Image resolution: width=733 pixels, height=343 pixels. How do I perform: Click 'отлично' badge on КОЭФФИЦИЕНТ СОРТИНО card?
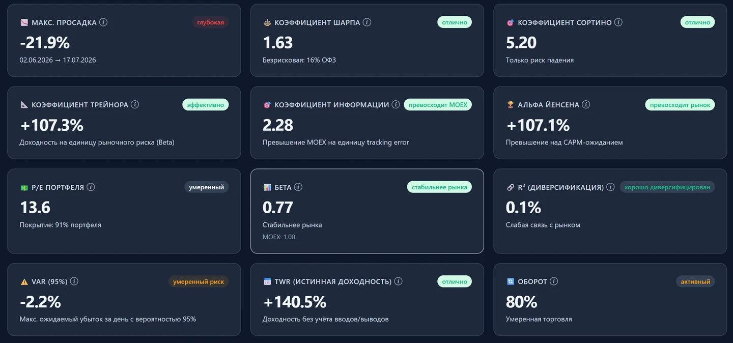(698, 22)
